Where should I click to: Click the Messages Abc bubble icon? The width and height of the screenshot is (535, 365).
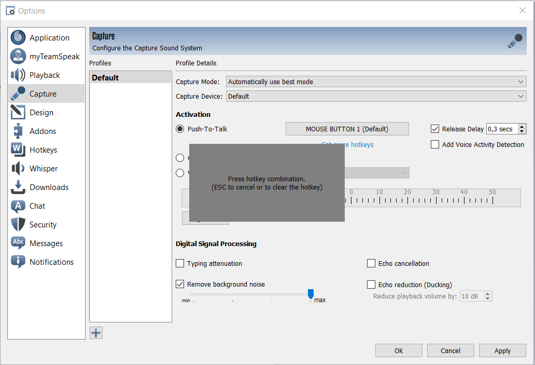pyautogui.click(x=18, y=243)
